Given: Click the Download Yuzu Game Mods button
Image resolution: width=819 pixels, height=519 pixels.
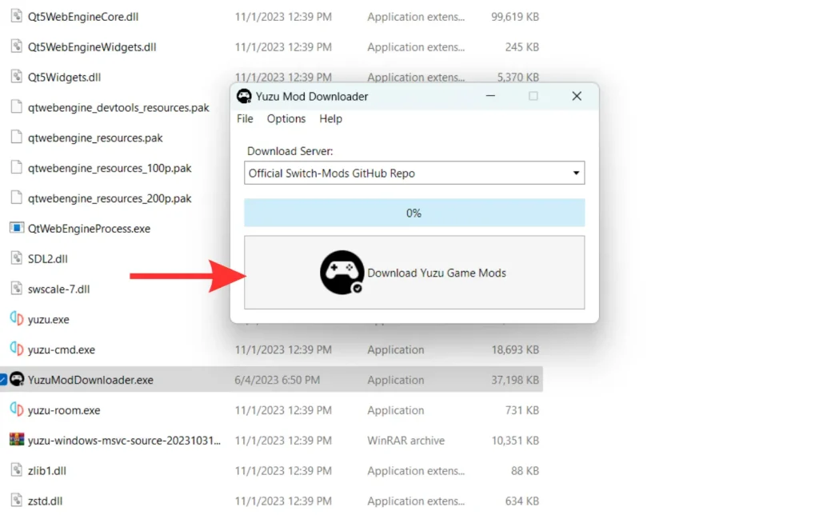Looking at the screenshot, I should click(x=414, y=273).
